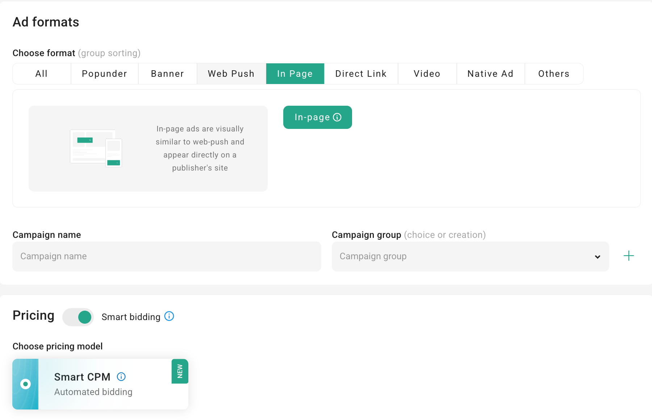Create a new campaign group via the plus icon
652x420 pixels.
[628, 256]
